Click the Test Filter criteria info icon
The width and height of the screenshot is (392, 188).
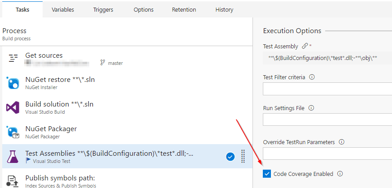(x=312, y=77)
